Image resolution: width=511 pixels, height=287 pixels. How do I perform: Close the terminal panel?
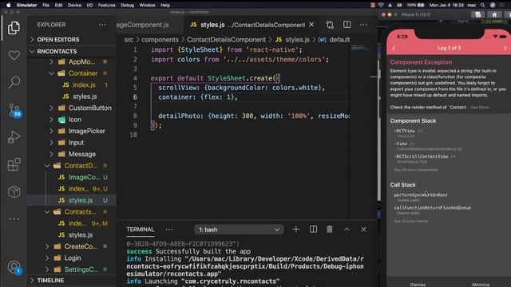pos(363,230)
